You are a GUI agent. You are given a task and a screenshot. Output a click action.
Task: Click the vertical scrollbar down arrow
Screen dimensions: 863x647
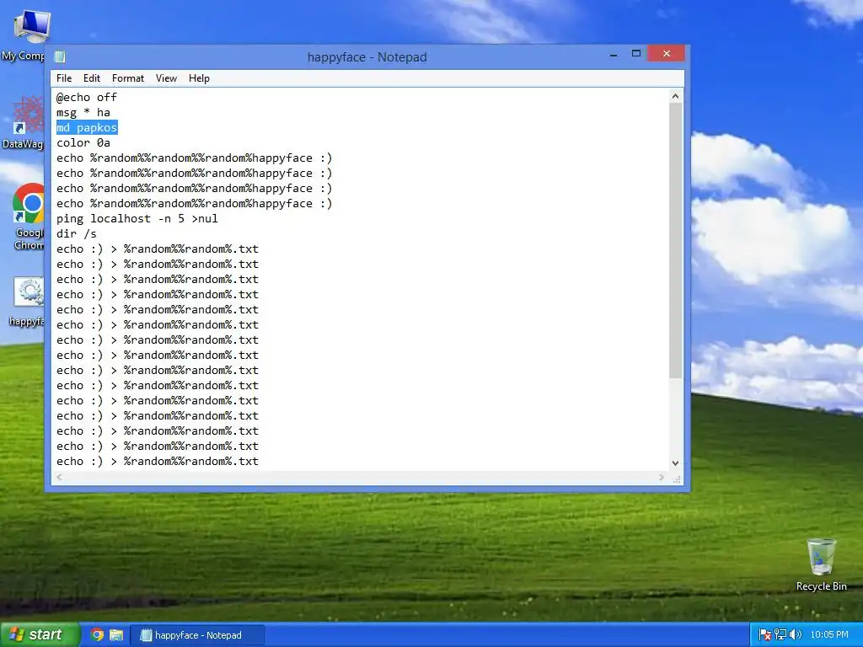click(676, 463)
